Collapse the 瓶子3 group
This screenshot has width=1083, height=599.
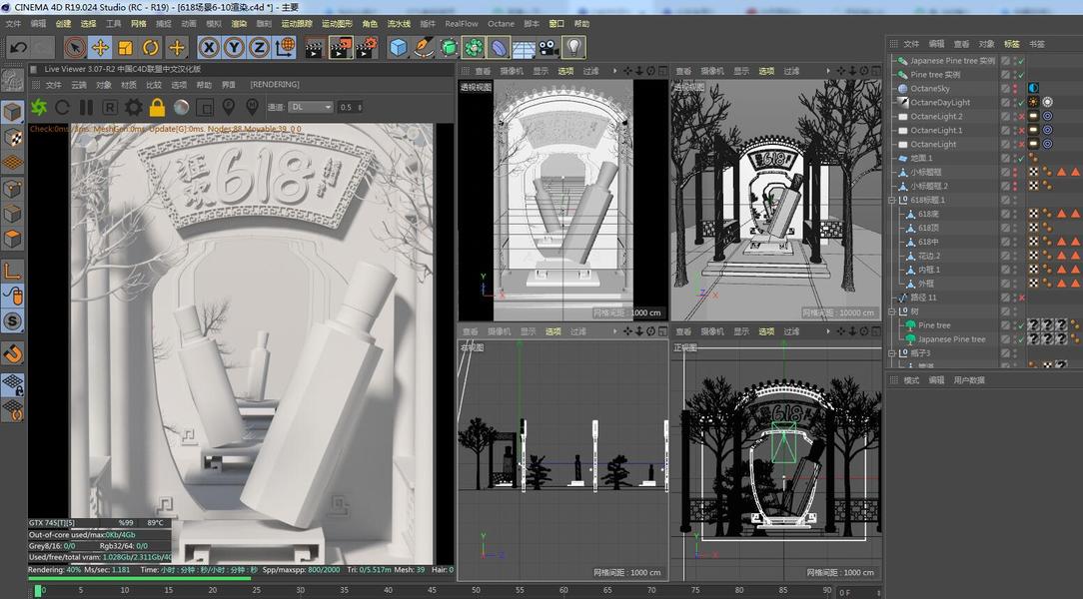[x=892, y=353]
